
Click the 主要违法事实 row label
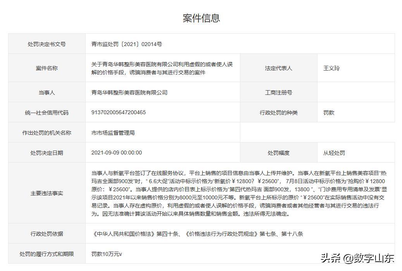point(46,193)
